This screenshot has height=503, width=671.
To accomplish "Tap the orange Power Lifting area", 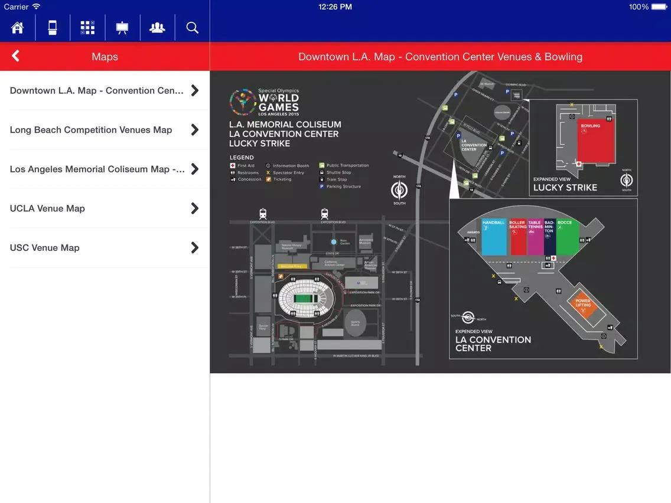I will coord(583,304).
